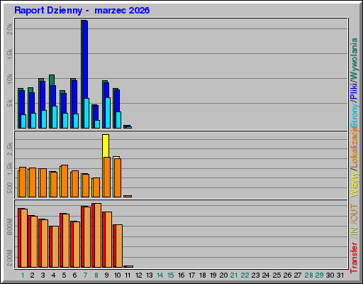
Task: Click day label 8 on the axis
Action: point(96,275)
